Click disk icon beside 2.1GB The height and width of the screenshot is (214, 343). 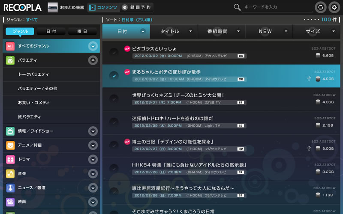pos(318,125)
